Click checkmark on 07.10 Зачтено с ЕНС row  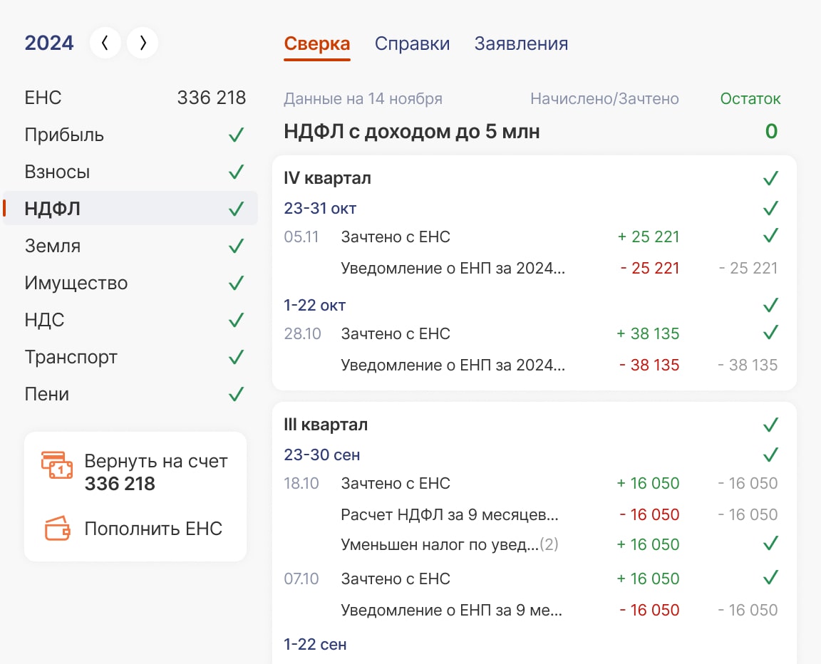click(770, 578)
